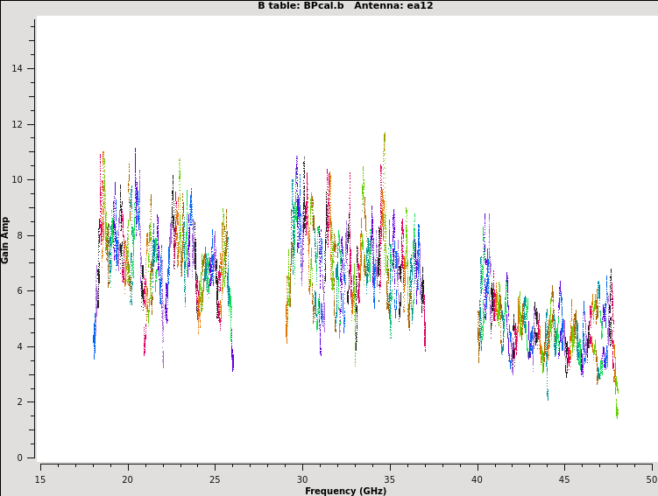Click the 'Frequency (GHz)' x-axis label
The image size is (658, 496).
click(345, 491)
